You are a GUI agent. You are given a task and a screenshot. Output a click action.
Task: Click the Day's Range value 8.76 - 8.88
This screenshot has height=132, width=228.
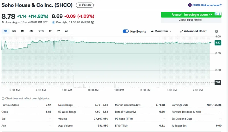coord(101,105)
